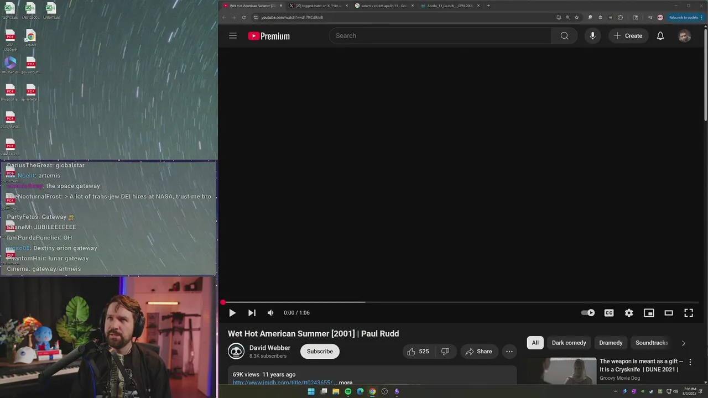Open desktop file LNS12300
The height and width of the screenshot is (398, 708).
[x=30, y=11]
